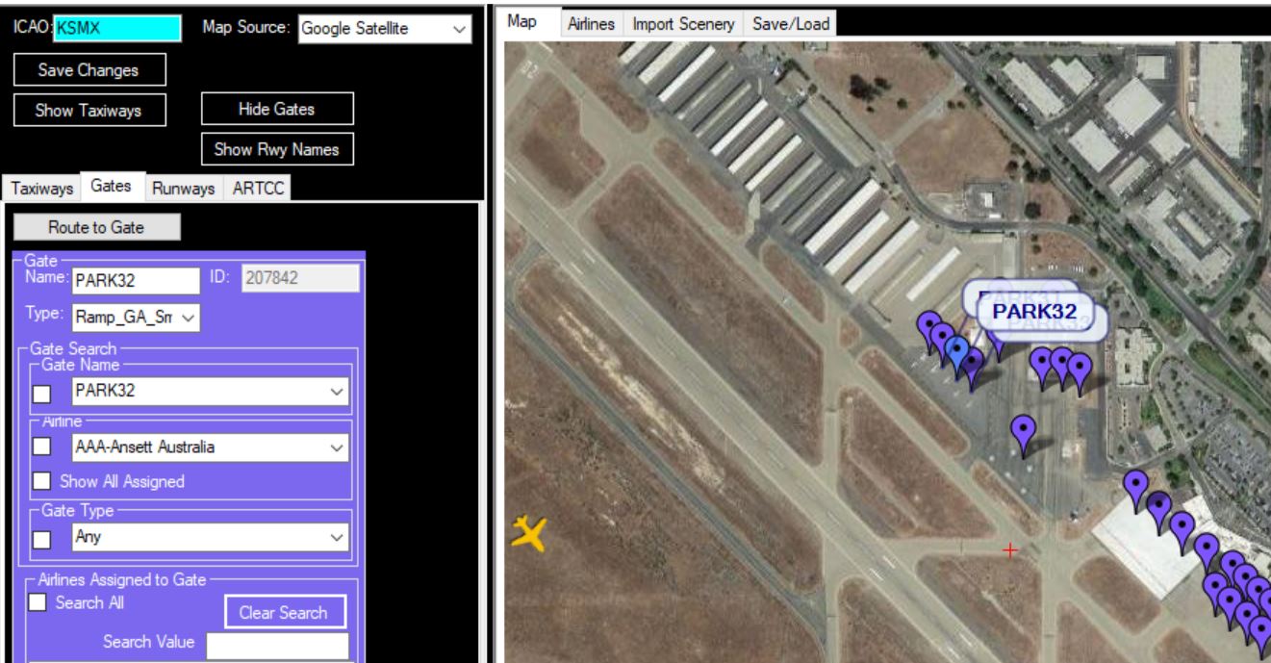Toggle the Gate Name search checkbox

coord(43,393)
